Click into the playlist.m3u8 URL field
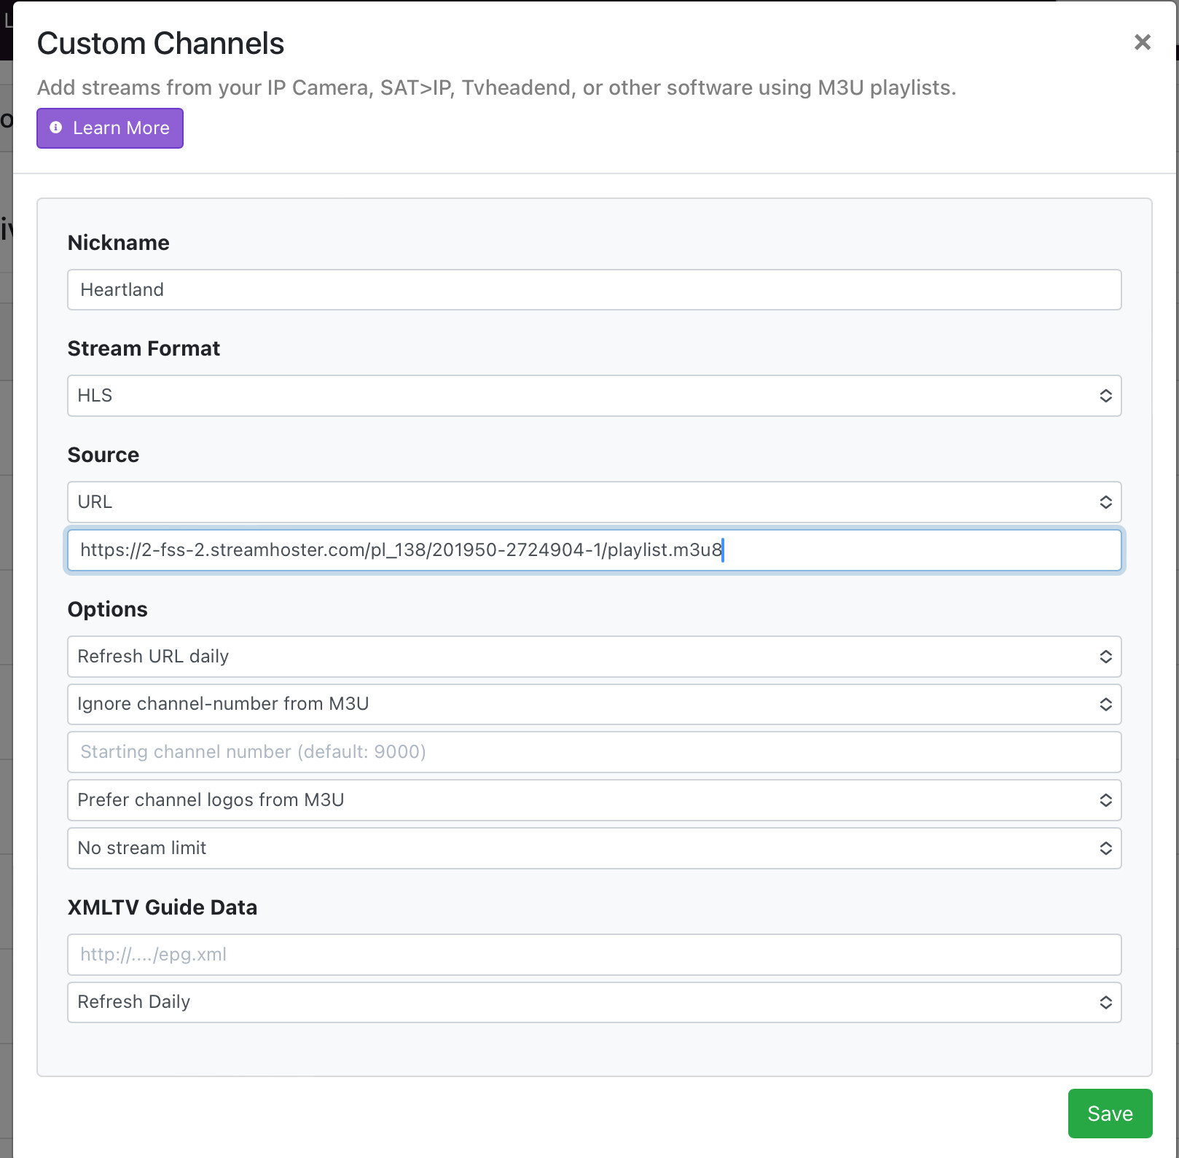Image resolution: width=1179 pixels, height=1158 pixels. click(593, 550)
